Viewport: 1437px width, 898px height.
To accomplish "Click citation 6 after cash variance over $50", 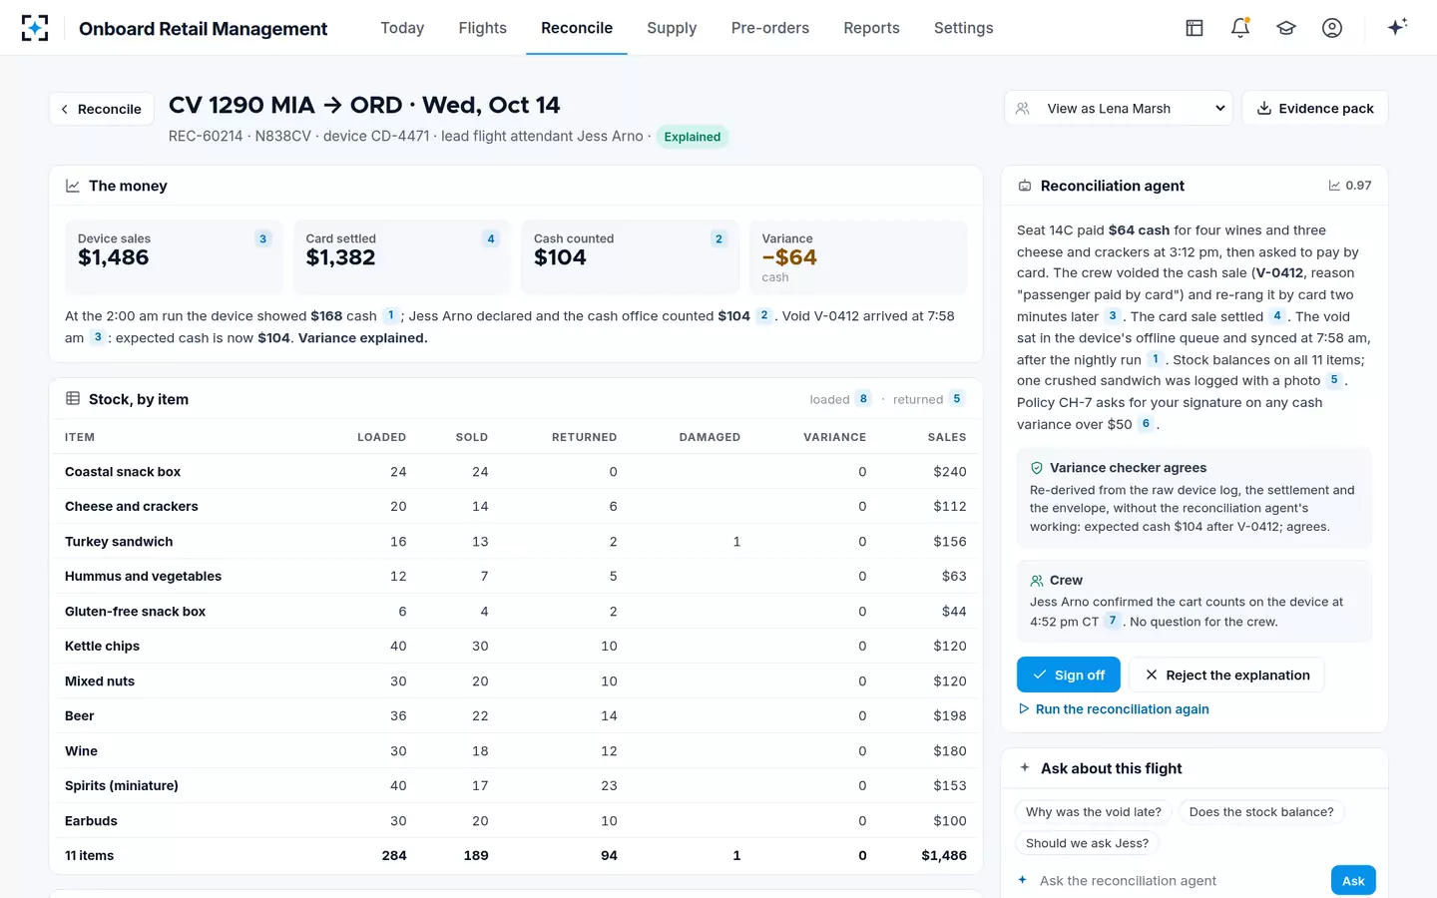I will [x=1146, y=424].
